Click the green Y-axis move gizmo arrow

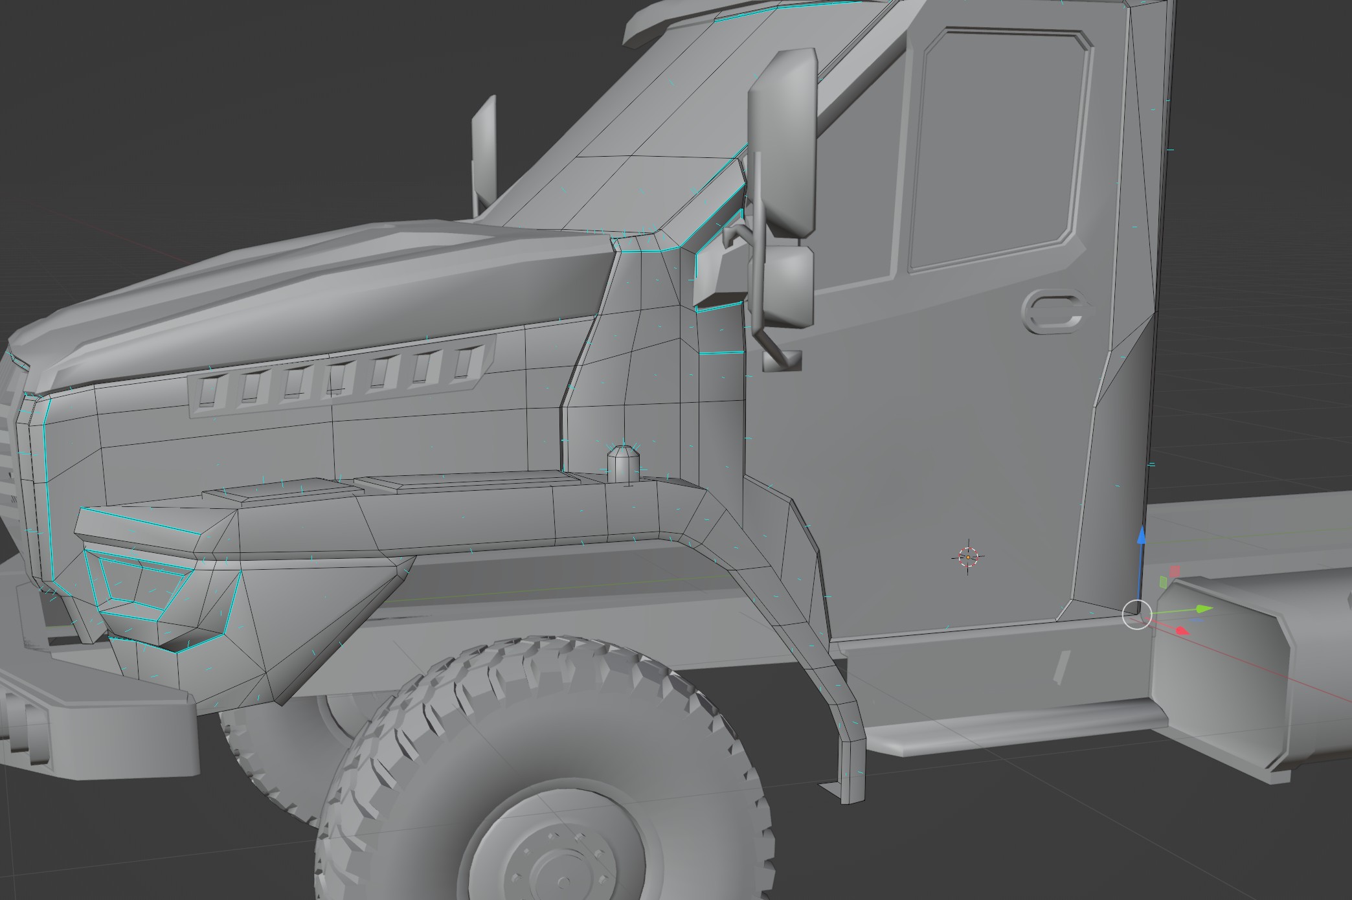coord(1202,609)
